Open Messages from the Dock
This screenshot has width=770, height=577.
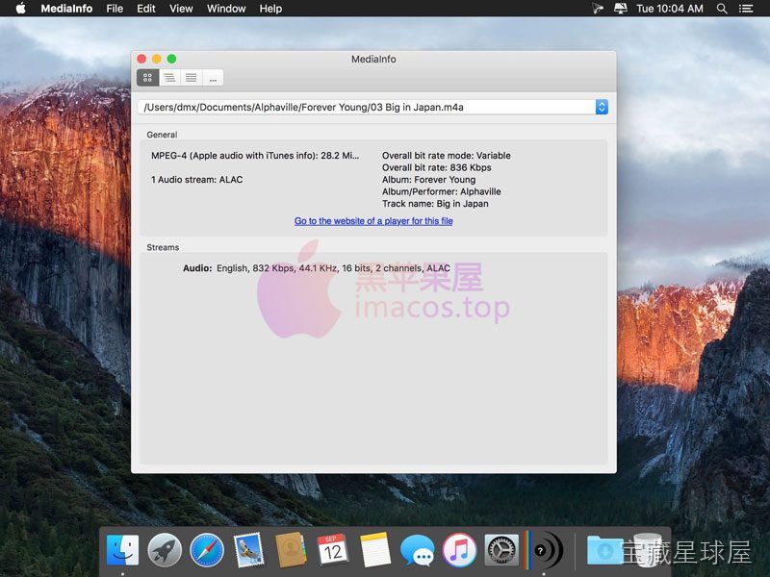(x=418, y=550)
